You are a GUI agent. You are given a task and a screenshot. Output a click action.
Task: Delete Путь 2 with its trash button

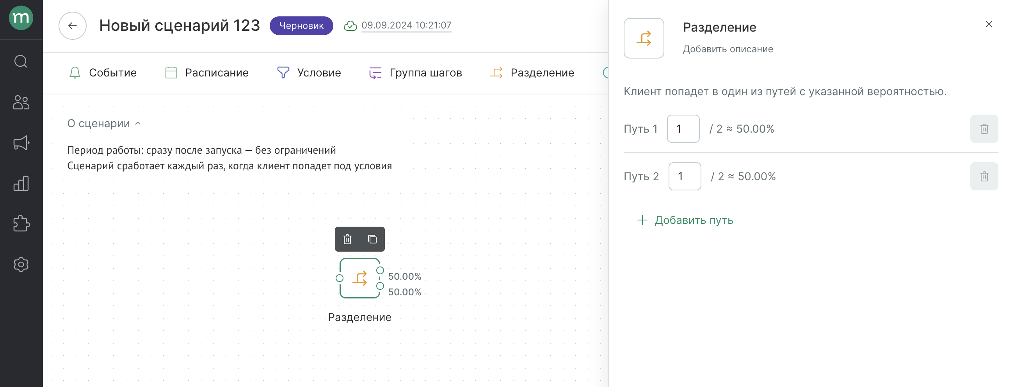984,177
